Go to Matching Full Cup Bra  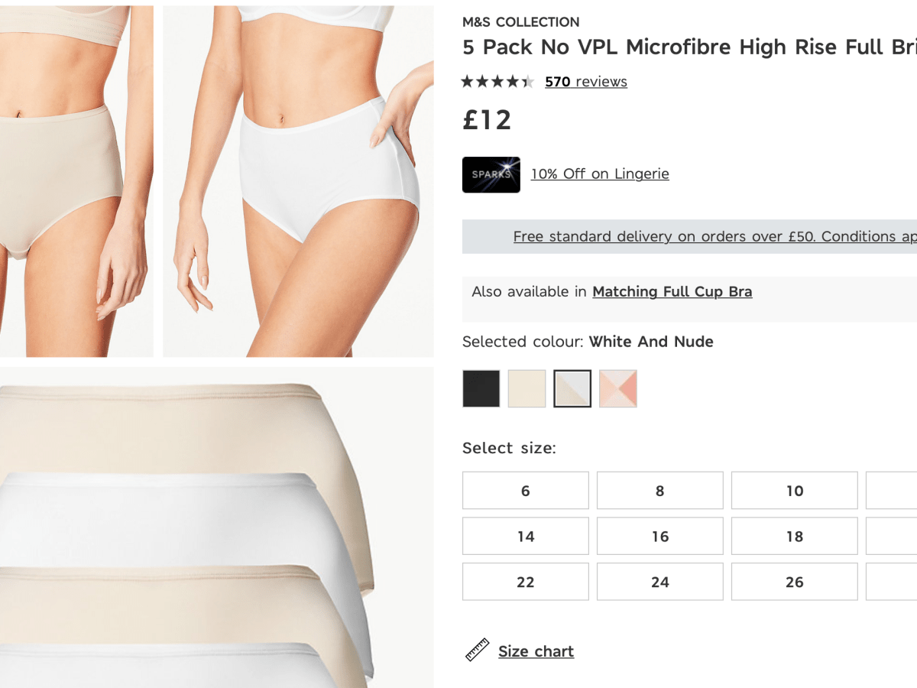pyautogui.click(x=672, y=292)
